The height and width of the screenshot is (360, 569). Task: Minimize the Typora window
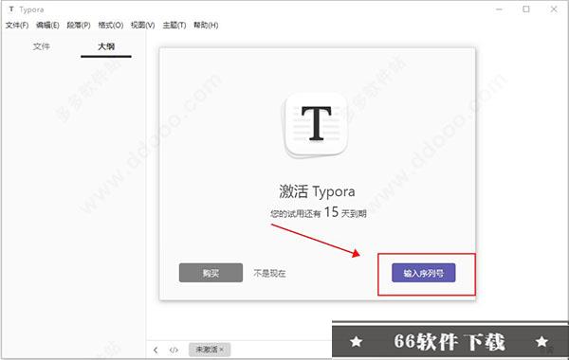(x=500, y=9)
